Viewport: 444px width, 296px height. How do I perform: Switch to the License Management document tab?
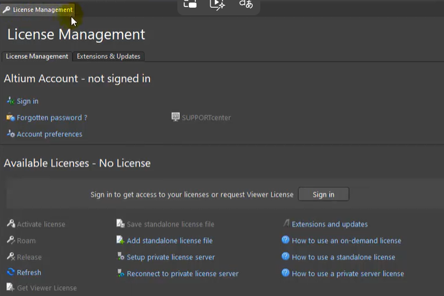(x=38, y=10)
